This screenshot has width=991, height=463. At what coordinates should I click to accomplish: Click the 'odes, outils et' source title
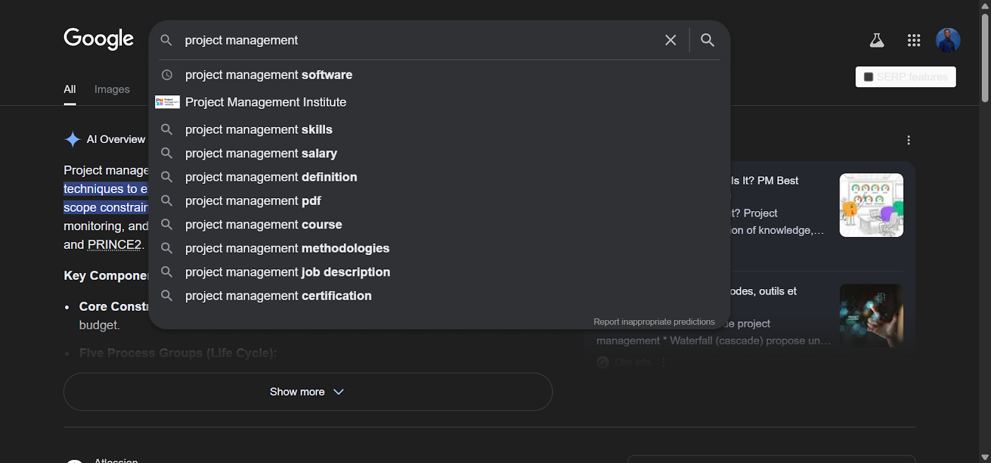pyautogui.click(x=764, y=292)
